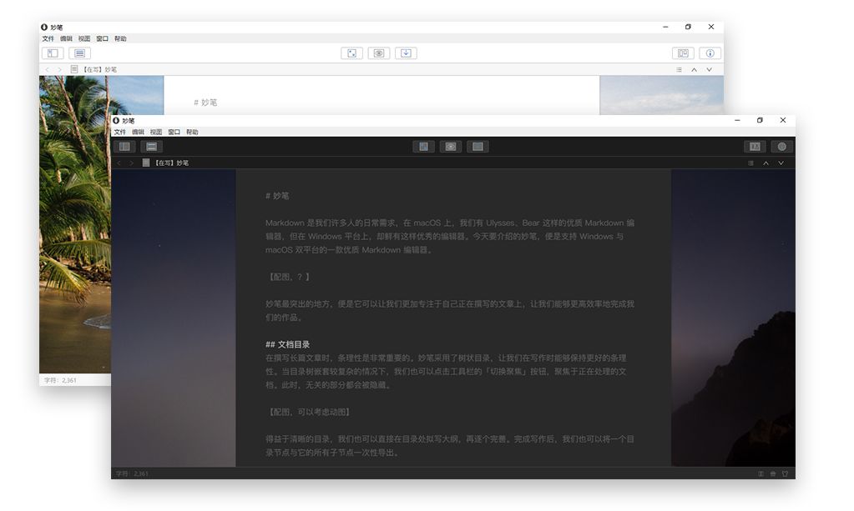Click 【在写】妙笔 breadcrumb title in light window
The image size is (854, 511).
[x=99, y=69]
